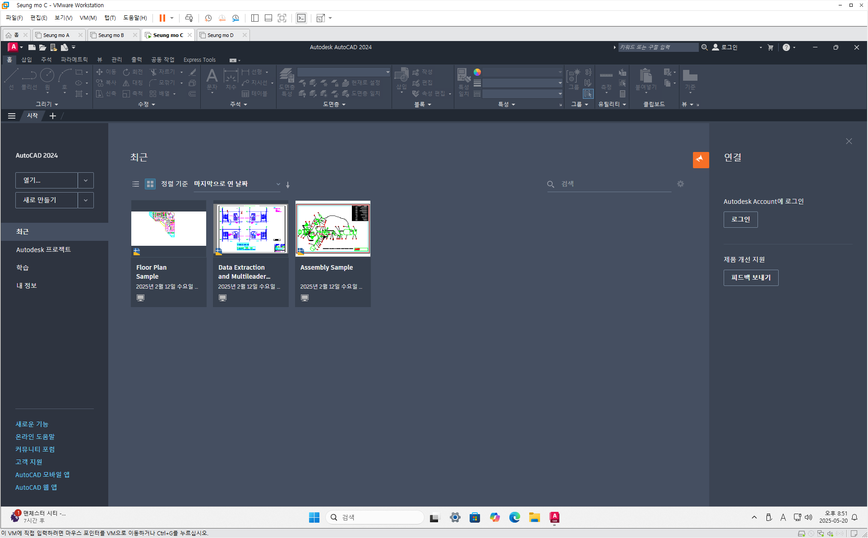This screenshot has width=868, height=538.
Task: Expand the dropdown arrow next to 열기
Action: pos(86,180)
